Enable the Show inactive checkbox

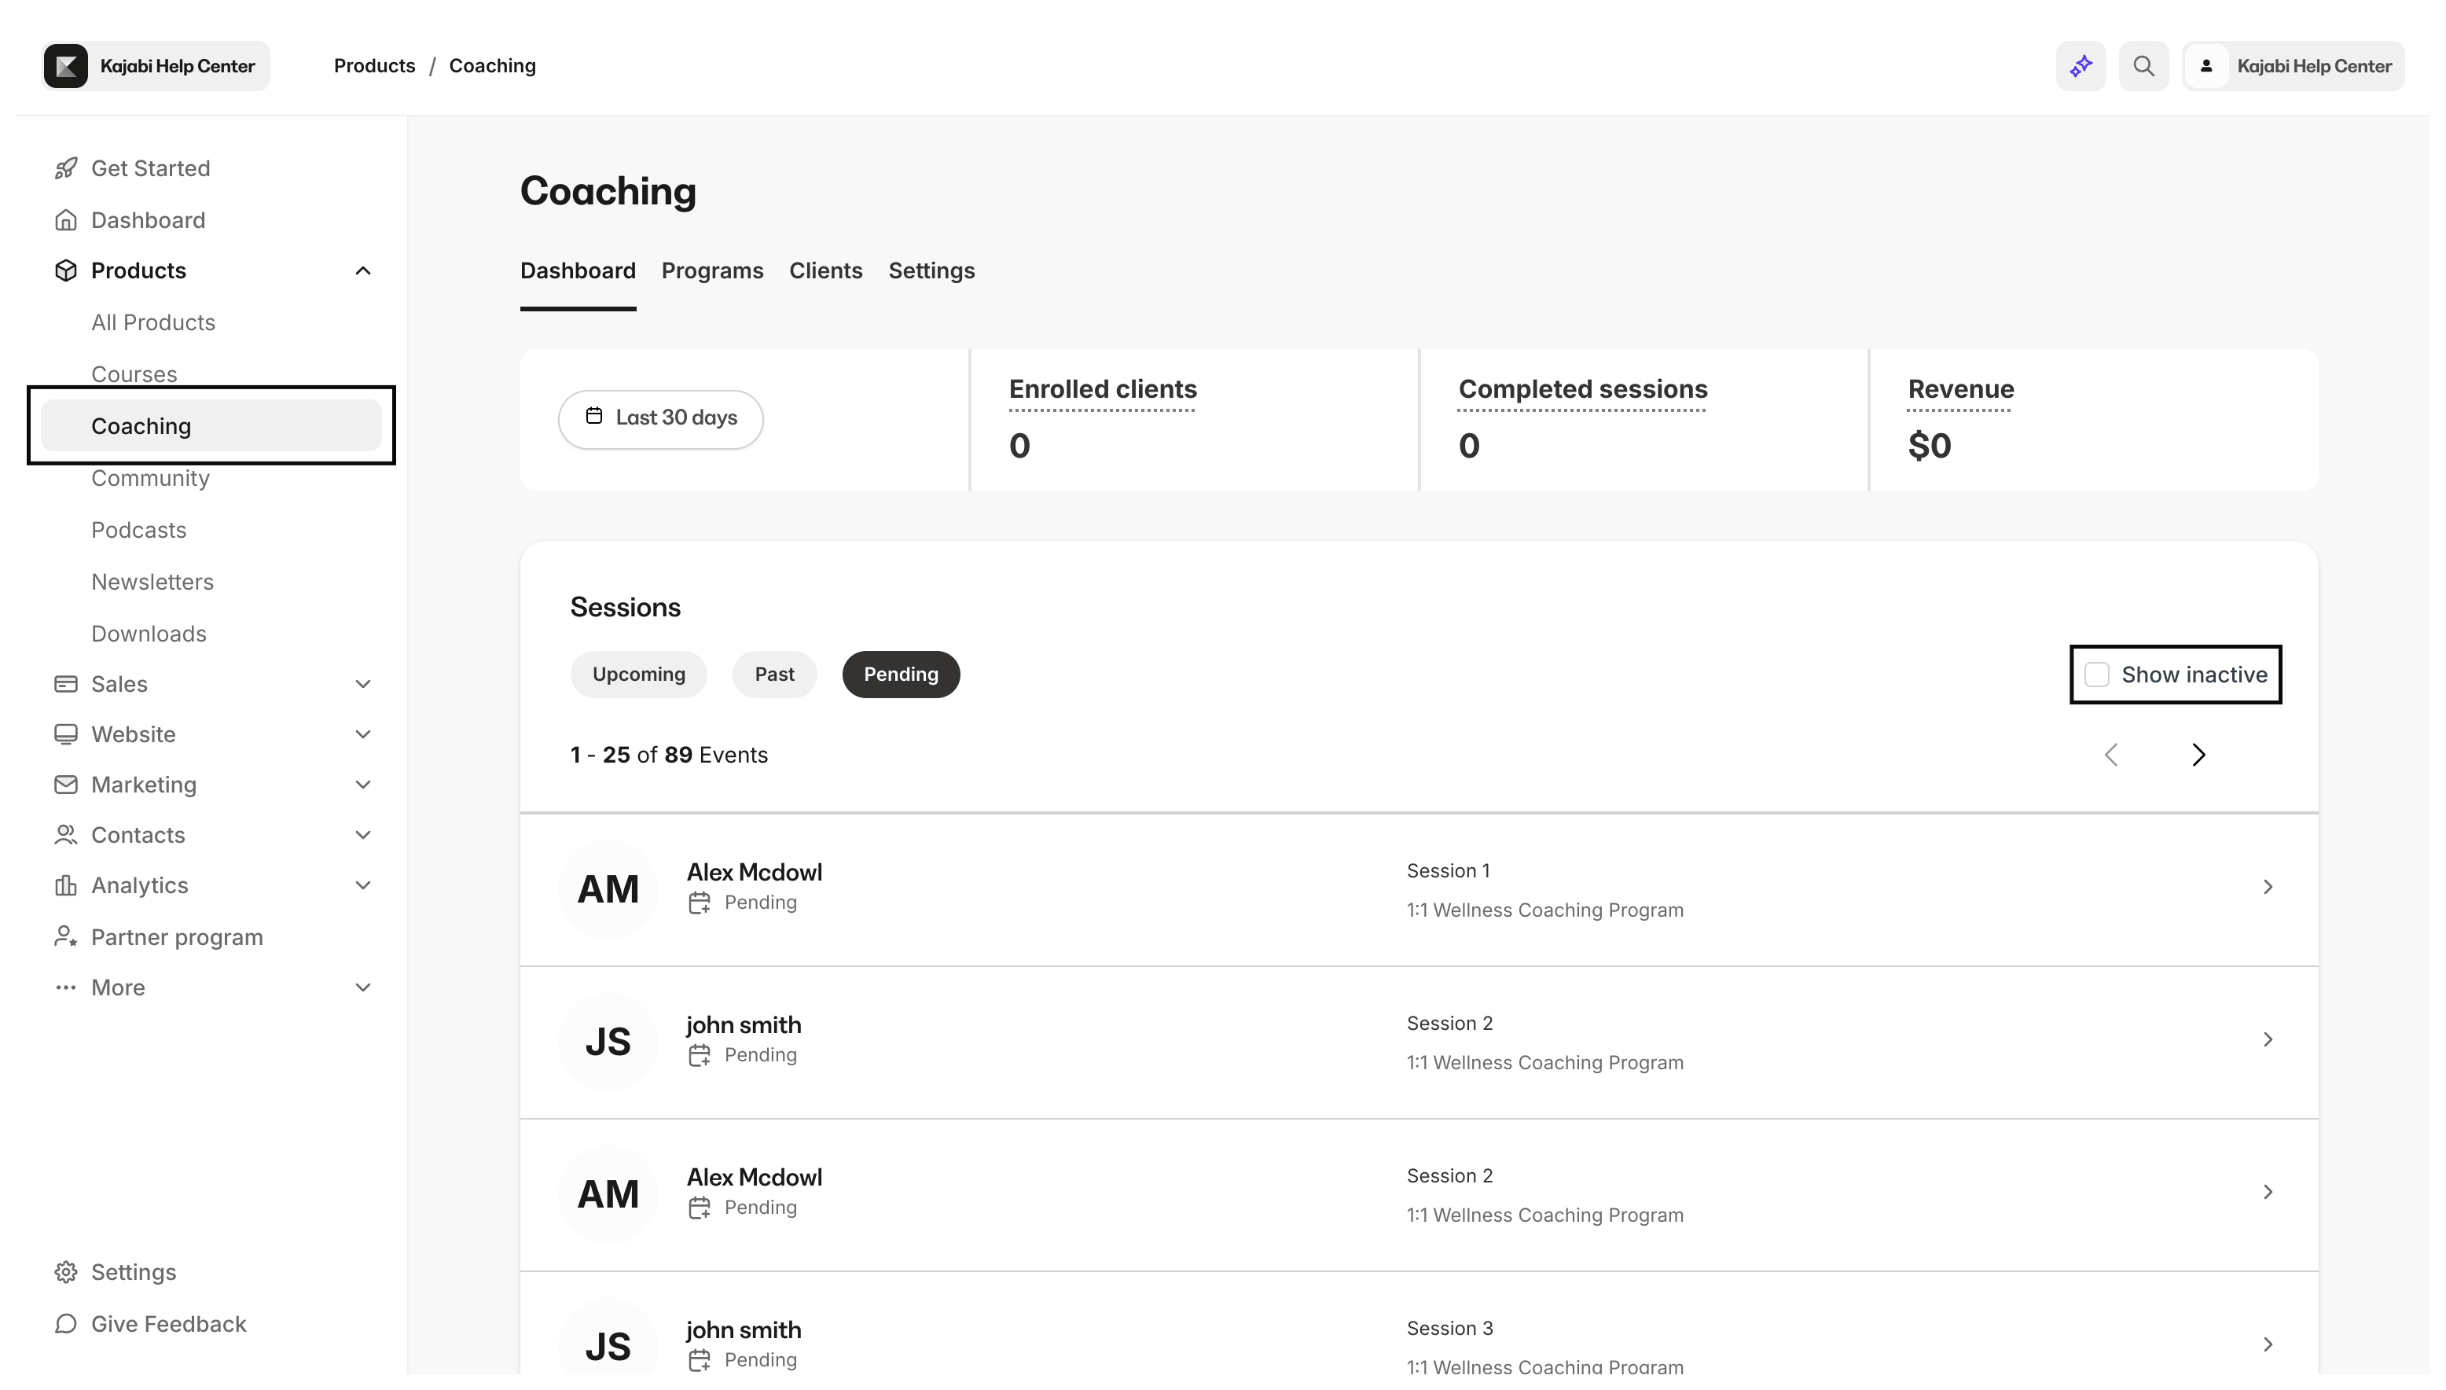click(2095, 674)
